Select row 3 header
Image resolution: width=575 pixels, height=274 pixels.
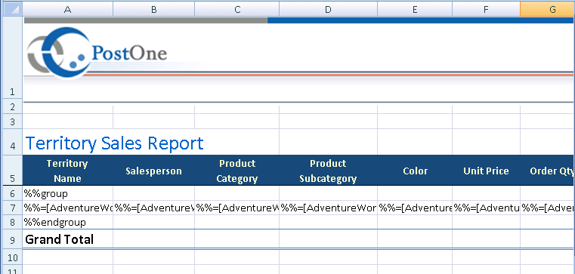point(12,122)
